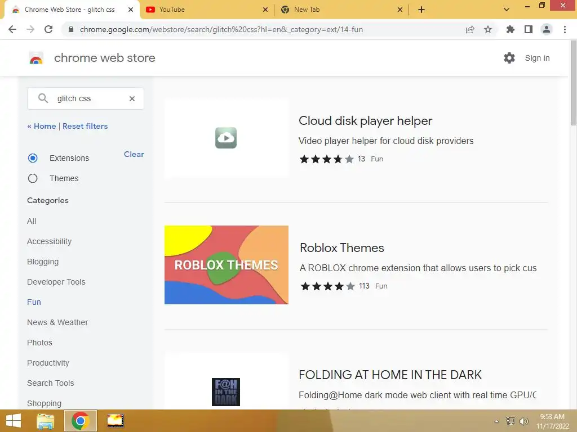This screenshot has height=432, width=577.
Task: Select the Fun category
Action: (x=34, y=302)
